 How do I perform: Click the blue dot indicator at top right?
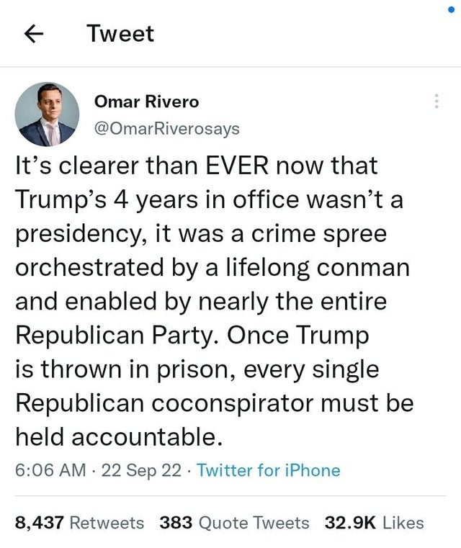(451, 11)
